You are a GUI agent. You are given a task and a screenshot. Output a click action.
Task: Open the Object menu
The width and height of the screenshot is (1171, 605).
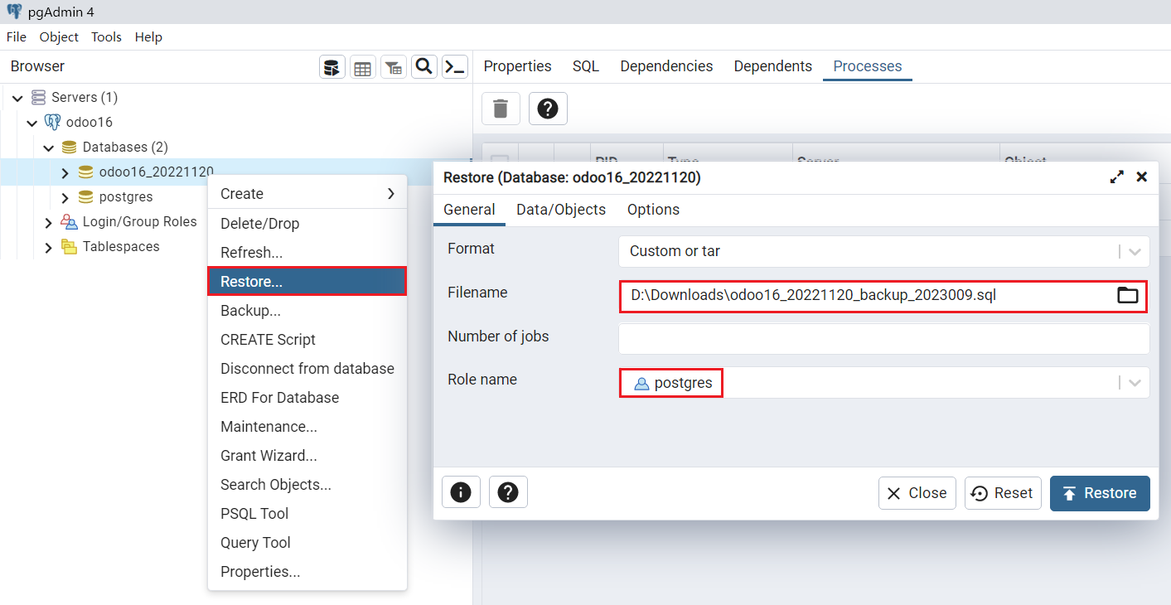click(x=59, y=36)
